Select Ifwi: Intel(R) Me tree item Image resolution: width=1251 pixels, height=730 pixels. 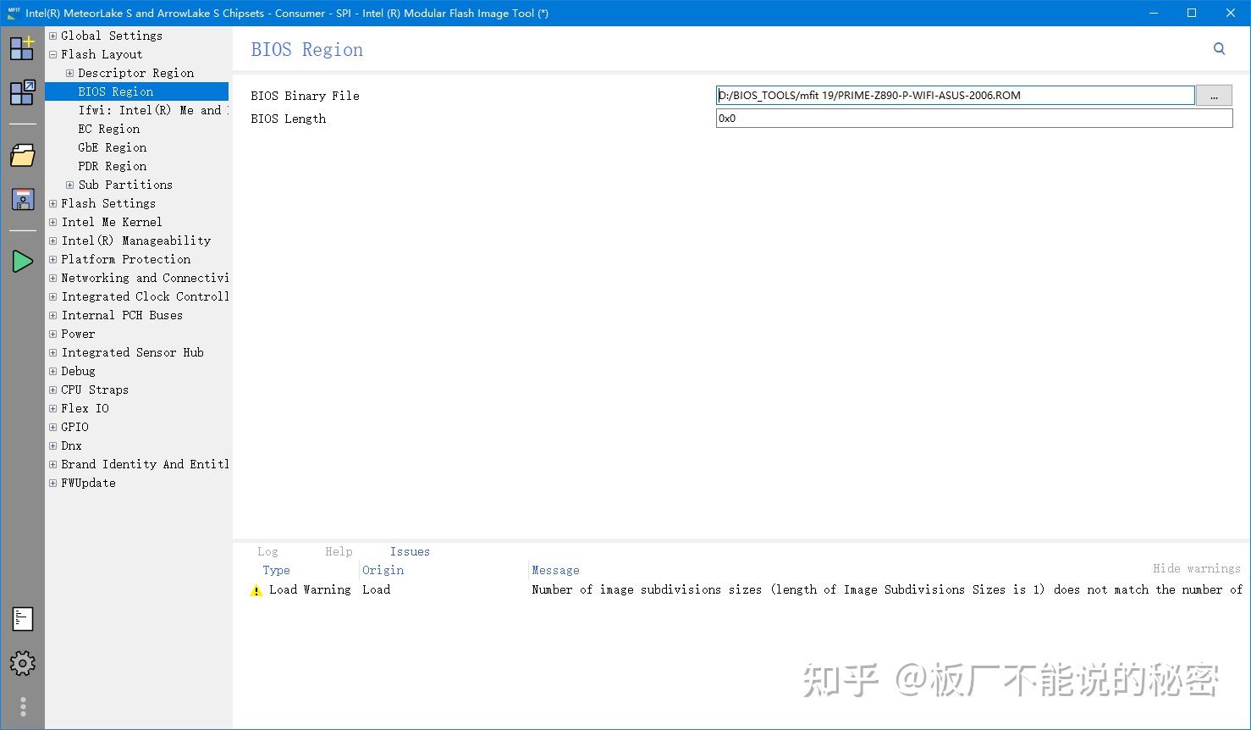point(152,110)
